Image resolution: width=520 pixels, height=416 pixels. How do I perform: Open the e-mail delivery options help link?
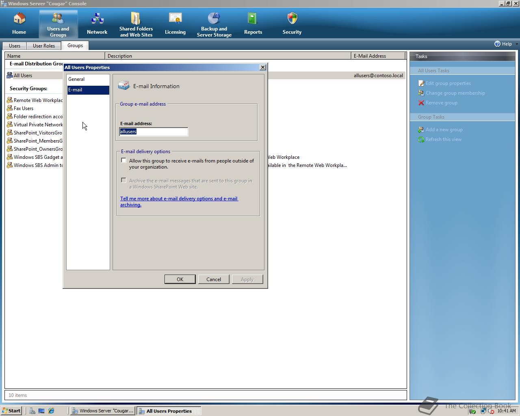click(179, 201)
